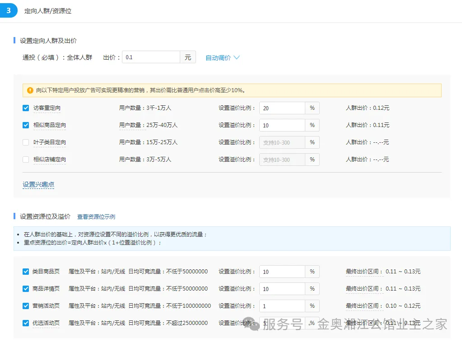Disable the 相似商品定向 checkbox
Image resolution: width=462 pixels, height=343 pixels.
[26, 125]
